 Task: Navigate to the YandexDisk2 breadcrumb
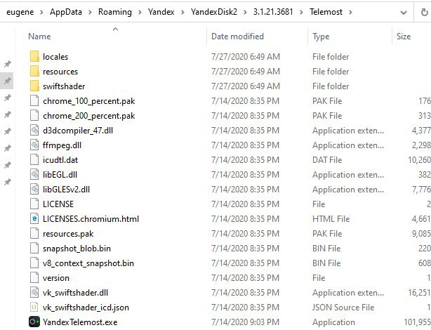[214, 12]
